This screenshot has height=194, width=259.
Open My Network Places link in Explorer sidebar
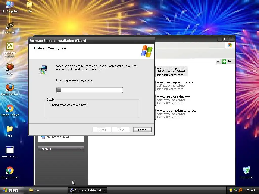pyautogui.click(x=58, y=137)
